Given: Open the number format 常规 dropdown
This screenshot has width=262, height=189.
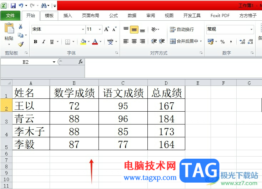Looking at the screenshot, I should point(251,29).
